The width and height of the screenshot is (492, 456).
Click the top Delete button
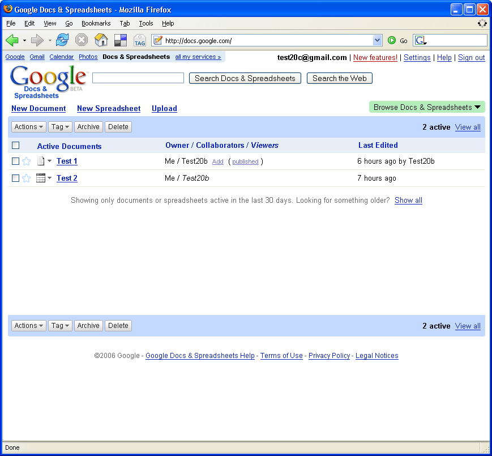(118, 127)
